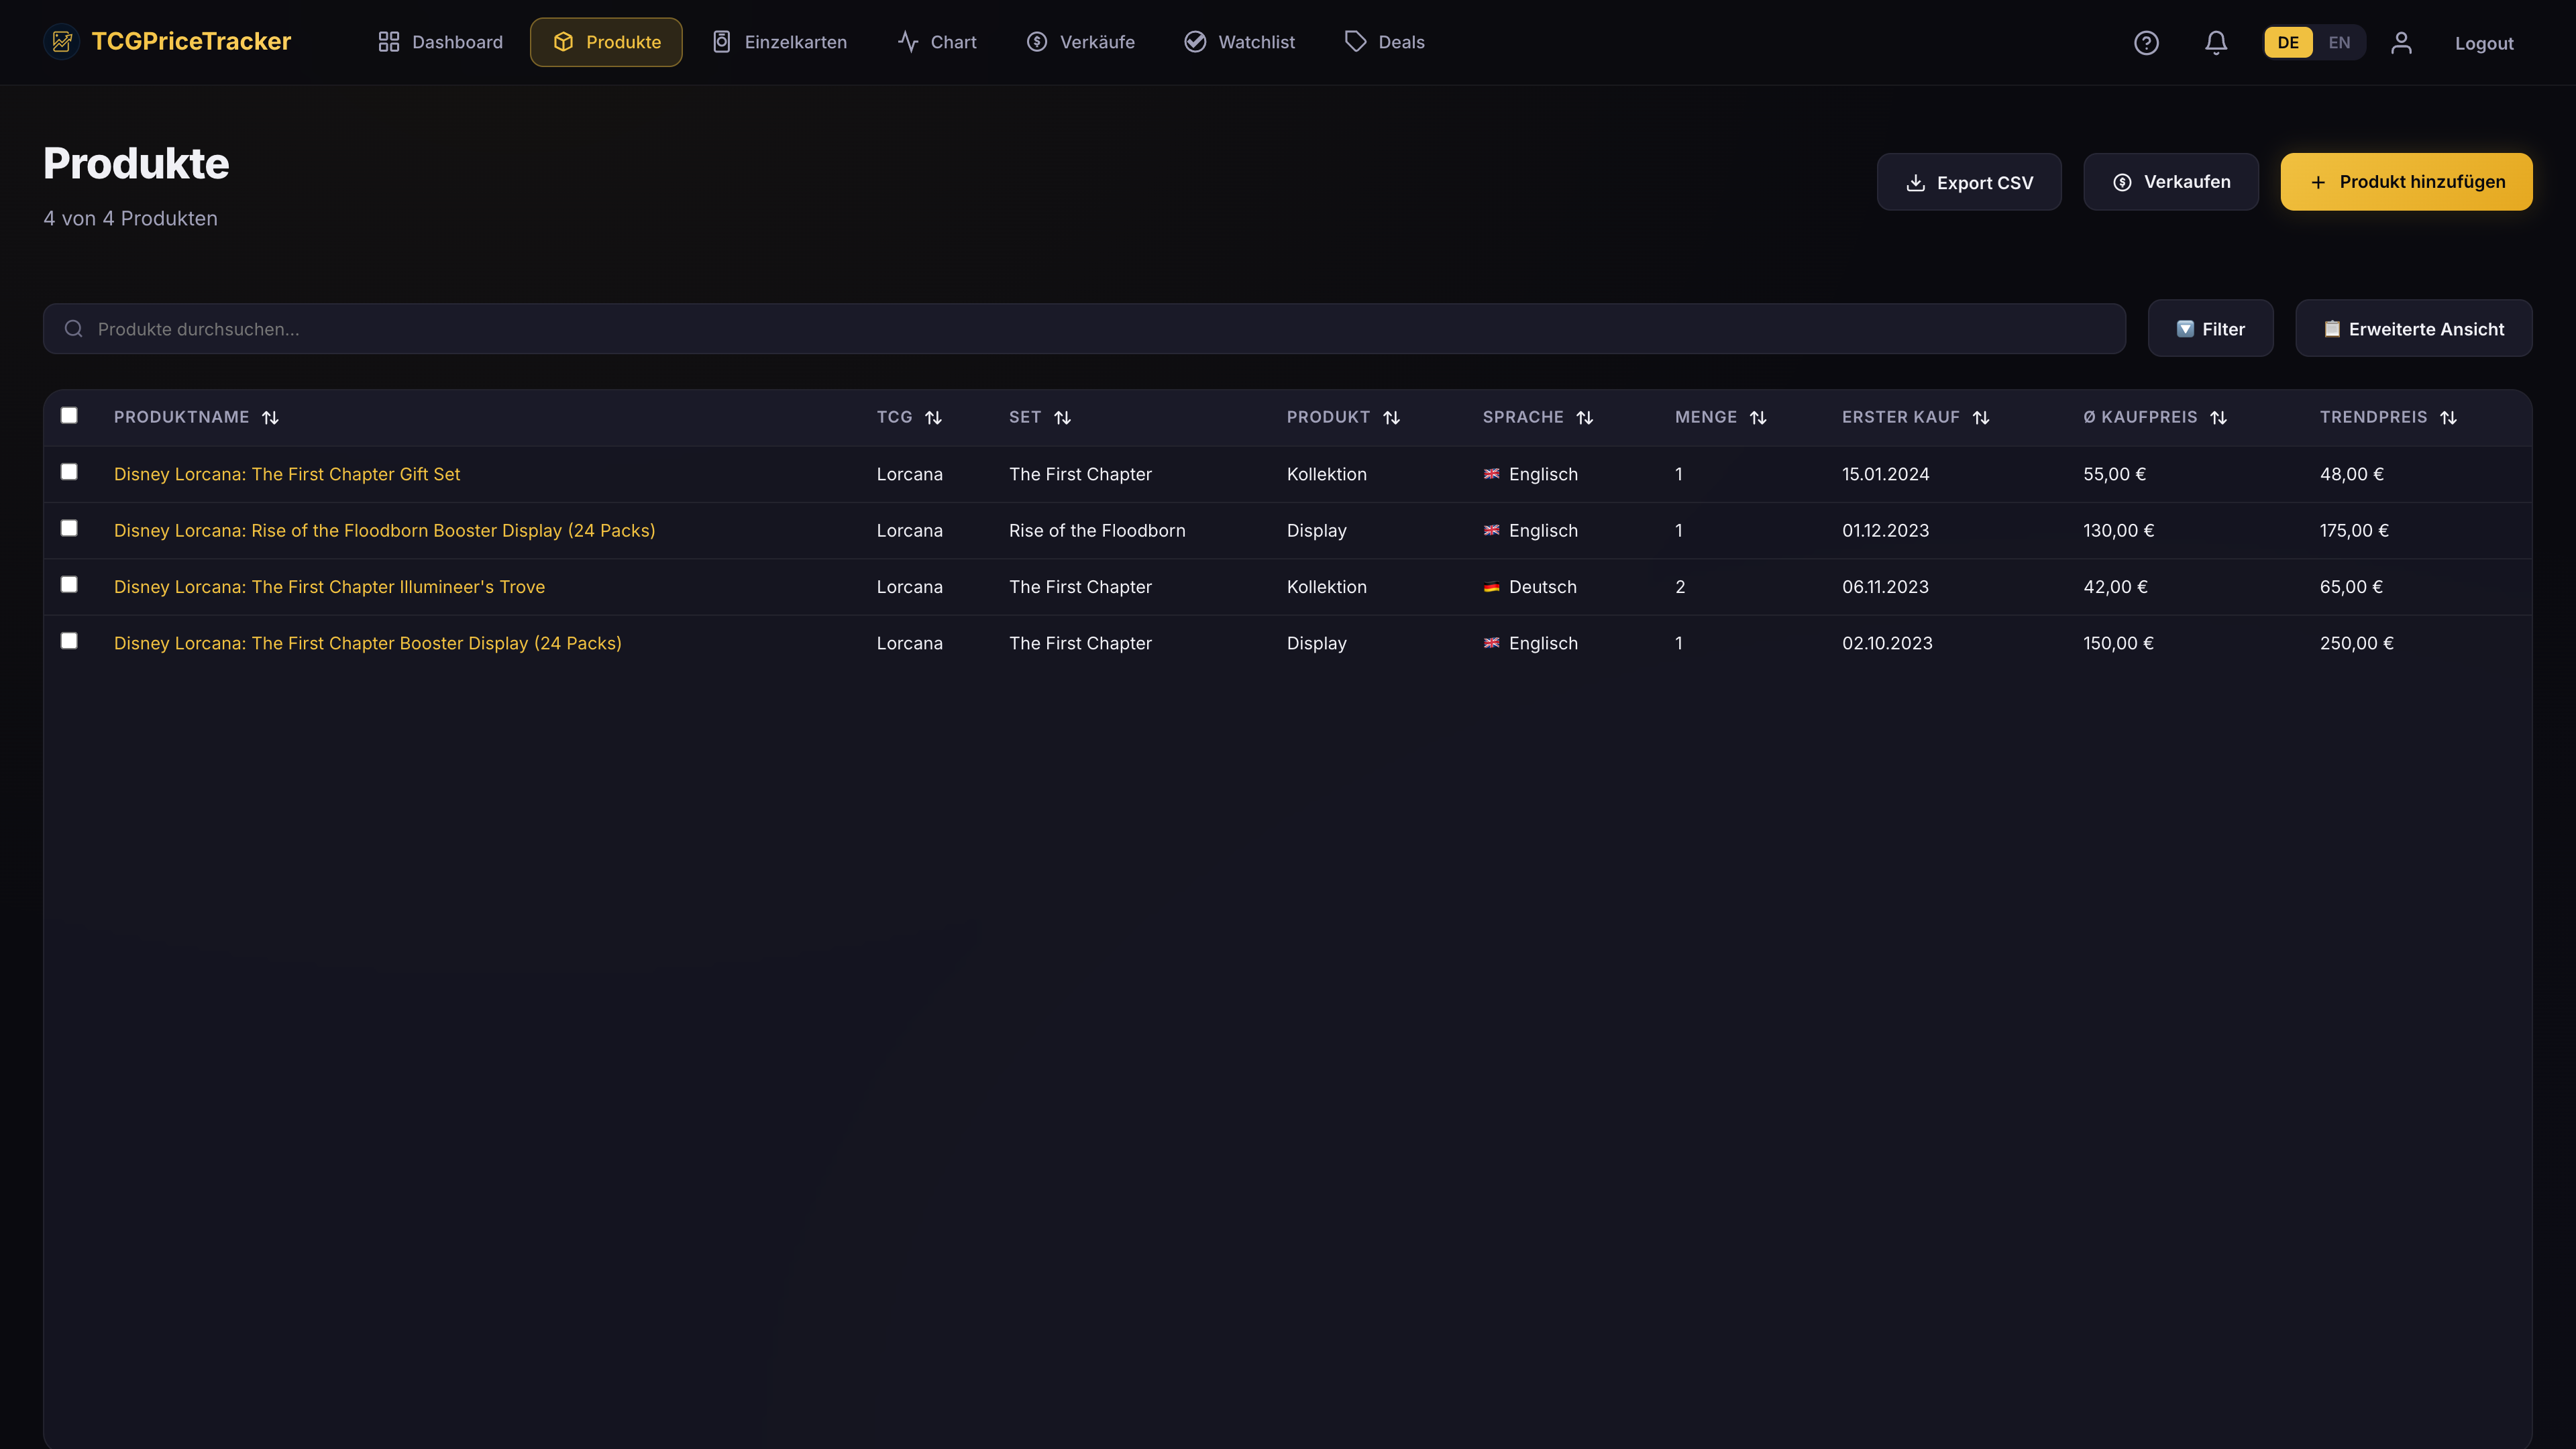This screenshot has height=1449, width=2576.
Task: Click trend price 48,00 €
Action: coord(2351,474)
